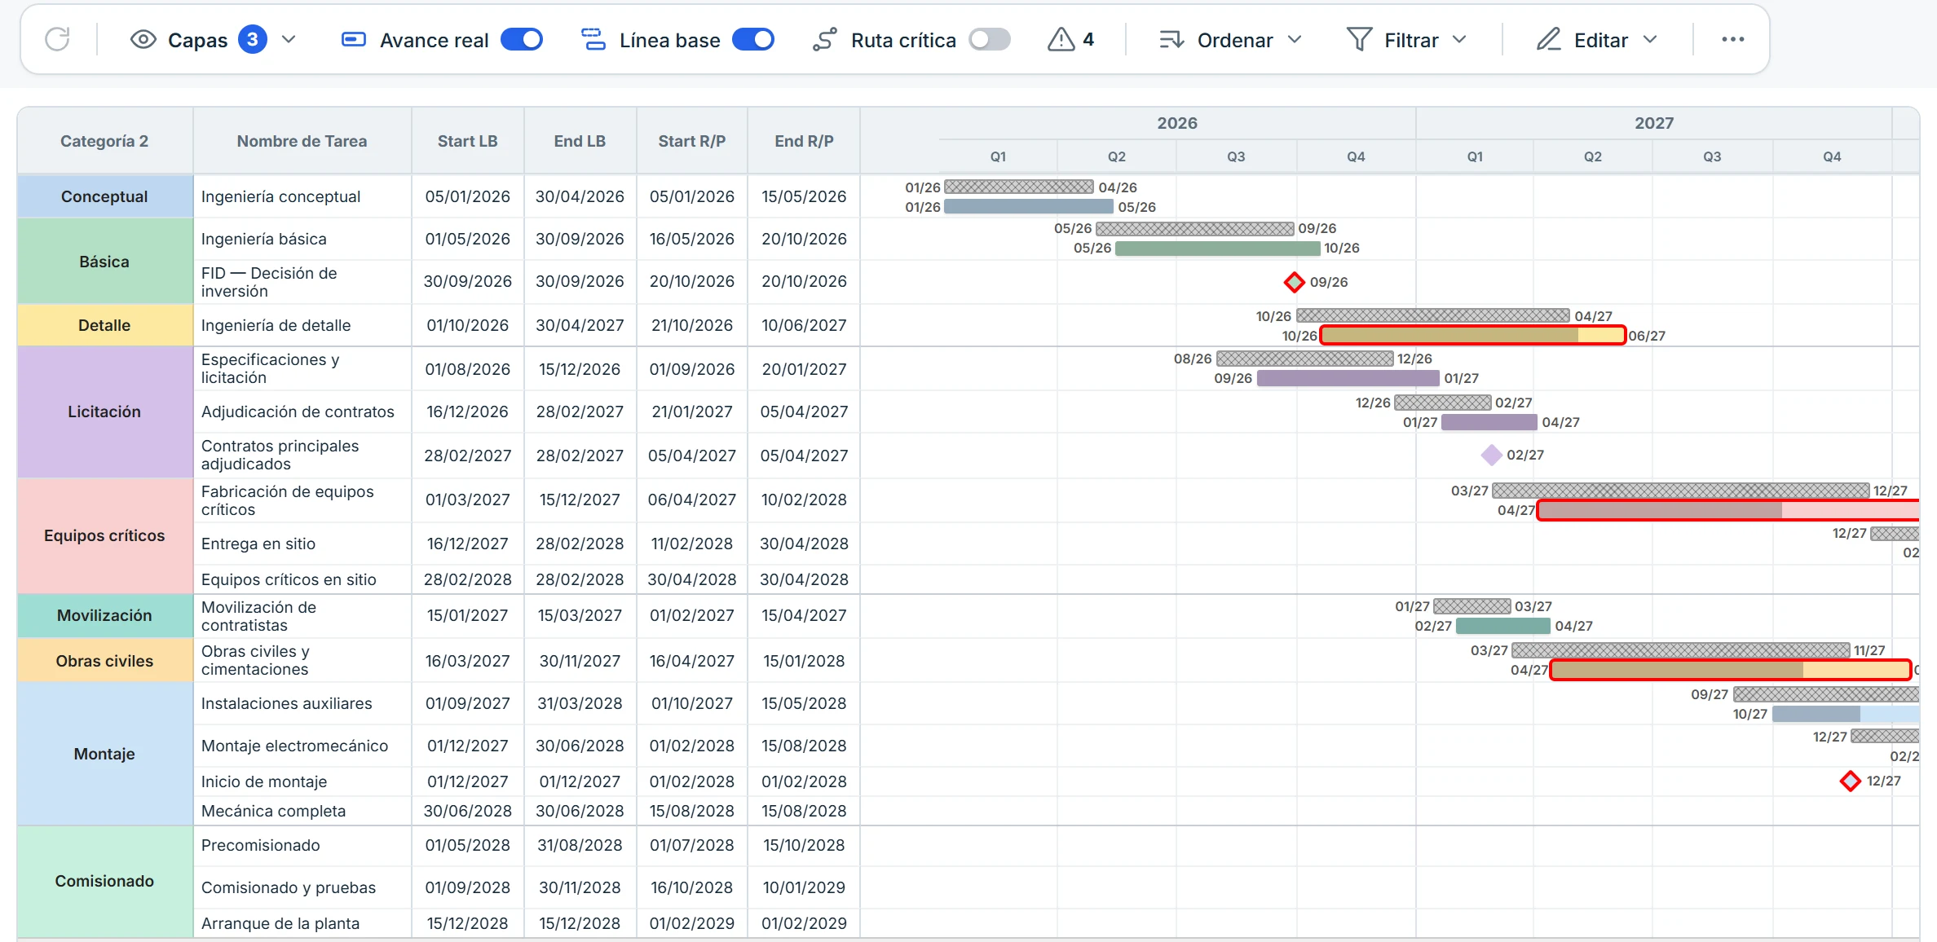Image resolution: width=1937 pixels, height=942 pixels.
Task: Enable the Ruta crítica switch
Action: tap(990, 39)
